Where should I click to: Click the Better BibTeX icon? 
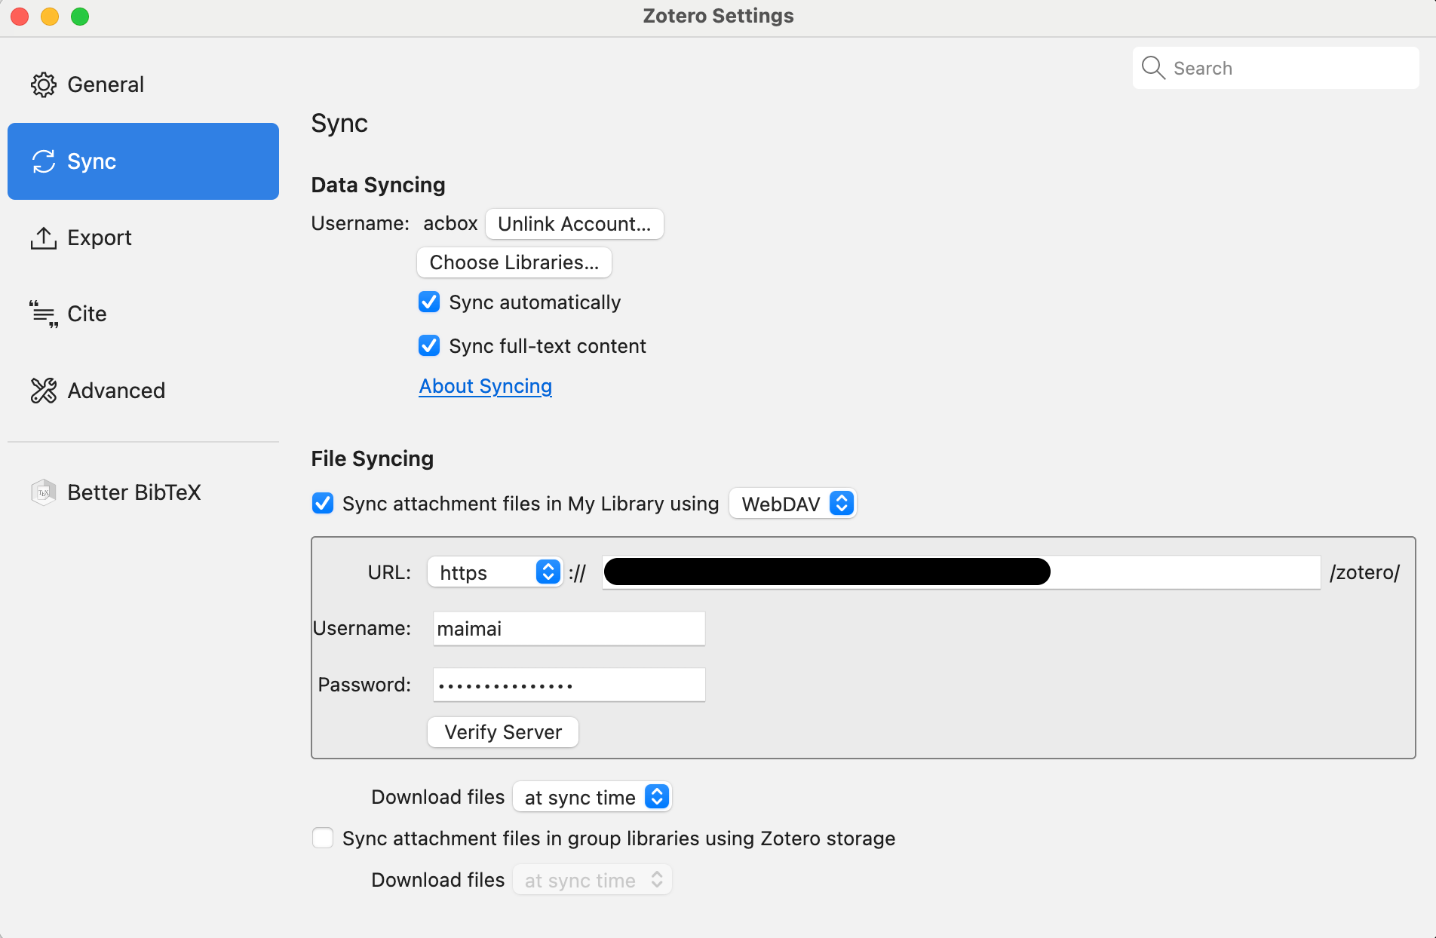[44, 492]
